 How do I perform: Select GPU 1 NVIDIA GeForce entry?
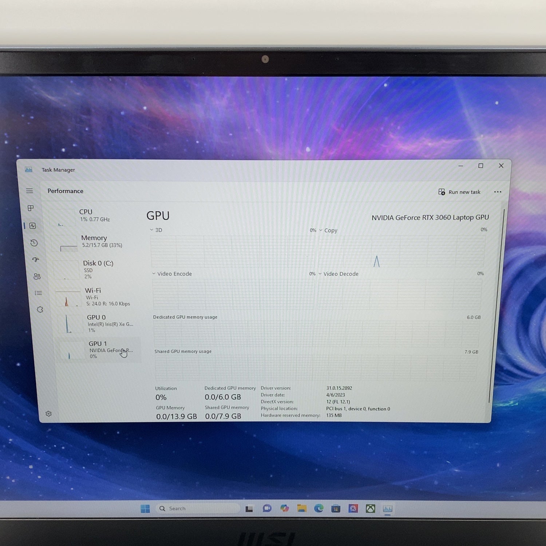coord(98,349)
